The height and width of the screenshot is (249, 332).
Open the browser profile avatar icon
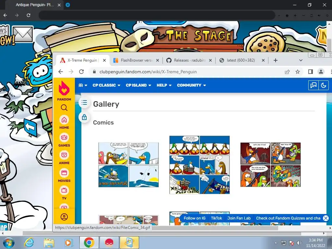coord(321,72)
